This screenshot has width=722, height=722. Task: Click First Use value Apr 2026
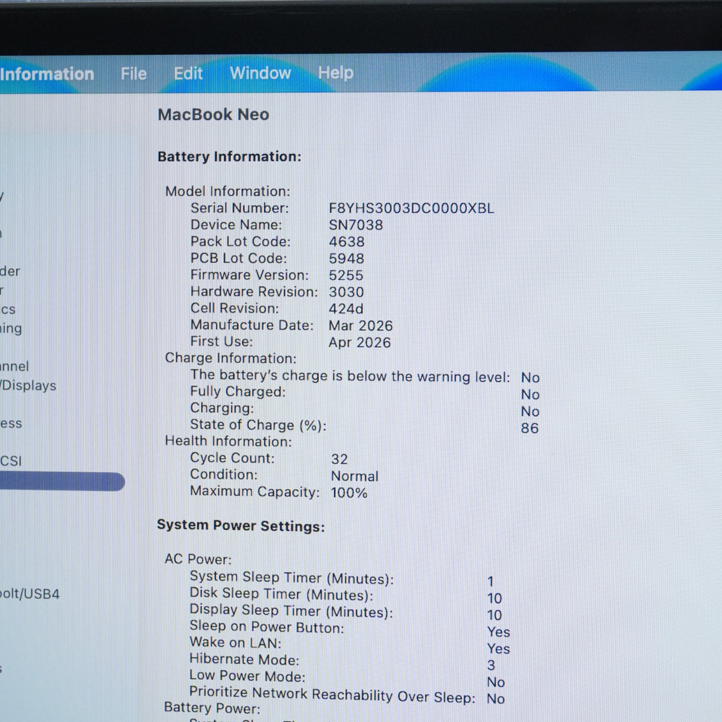tap(360, 342)
